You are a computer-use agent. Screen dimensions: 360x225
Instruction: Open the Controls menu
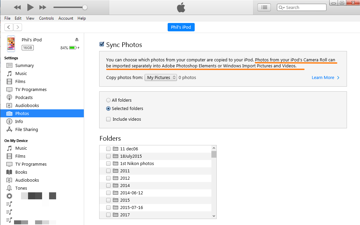click(x=46, y=18)
